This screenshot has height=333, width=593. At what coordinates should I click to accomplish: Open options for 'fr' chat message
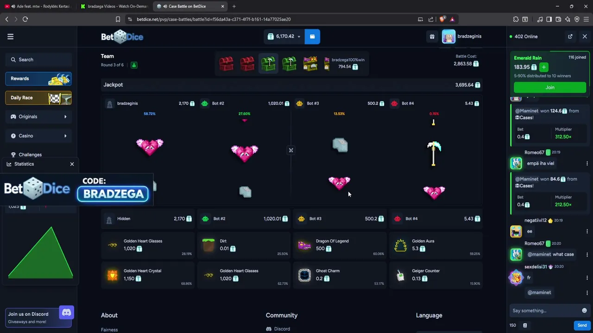587,277
